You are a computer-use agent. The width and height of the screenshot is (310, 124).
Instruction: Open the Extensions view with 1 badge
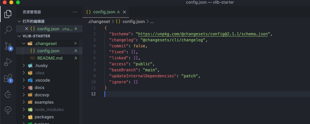(x=8, y=78)
